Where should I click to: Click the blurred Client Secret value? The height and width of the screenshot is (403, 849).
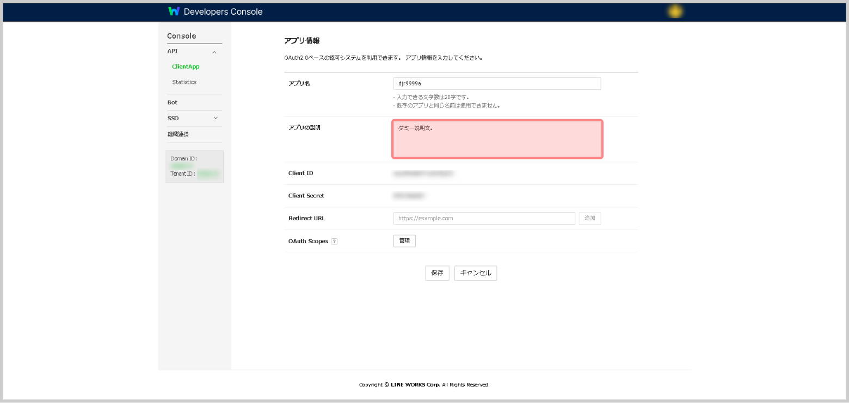[409, 196]
